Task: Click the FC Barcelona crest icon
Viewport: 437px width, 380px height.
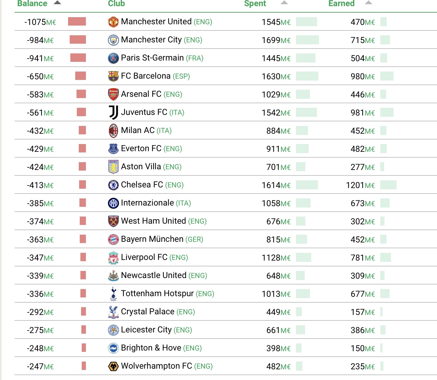Action: [113, 76]
